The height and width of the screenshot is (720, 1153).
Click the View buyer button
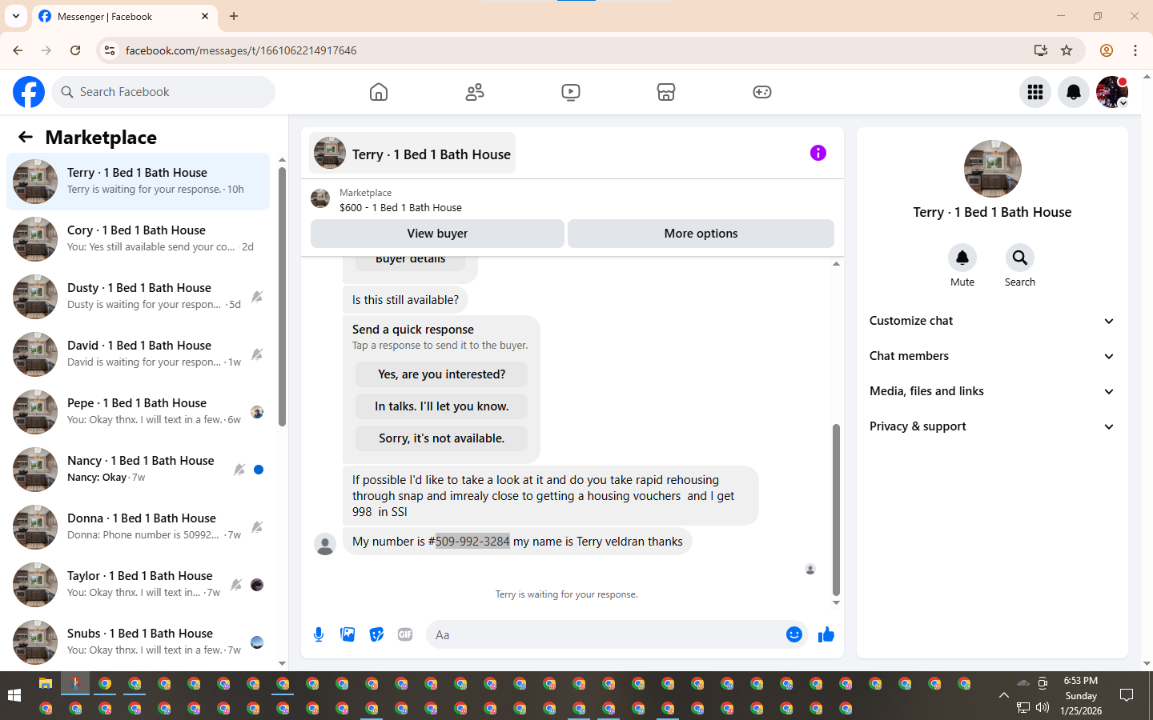pyautogui.click(x=437, y=234)
